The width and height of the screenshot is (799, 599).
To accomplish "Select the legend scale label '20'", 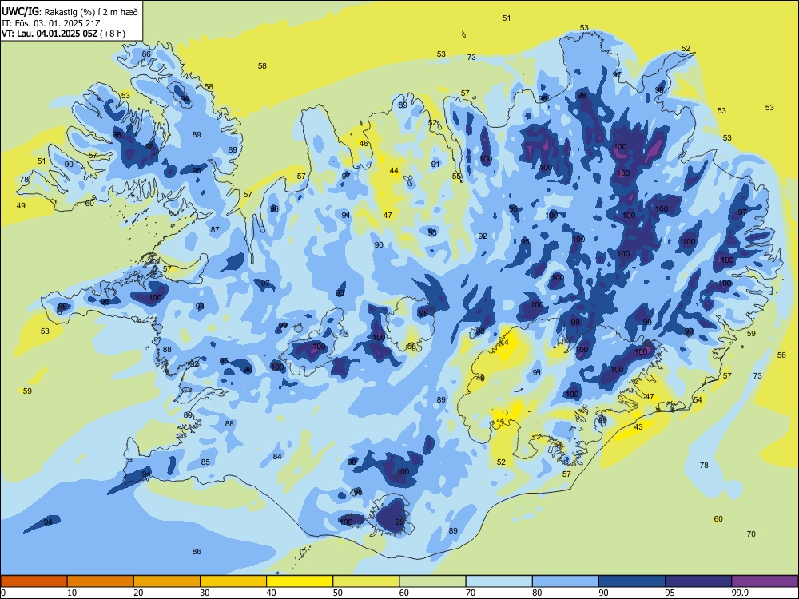I will point(138,593).
